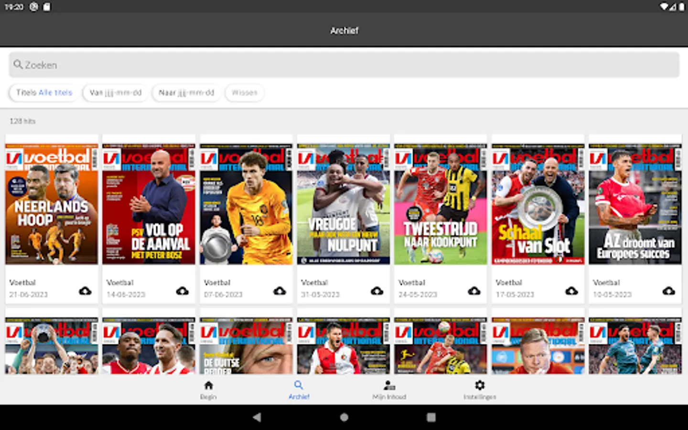Open the AZ droomt van Europees succes cover
Viewport: 688px width, 430px height.
click(635, 204)
